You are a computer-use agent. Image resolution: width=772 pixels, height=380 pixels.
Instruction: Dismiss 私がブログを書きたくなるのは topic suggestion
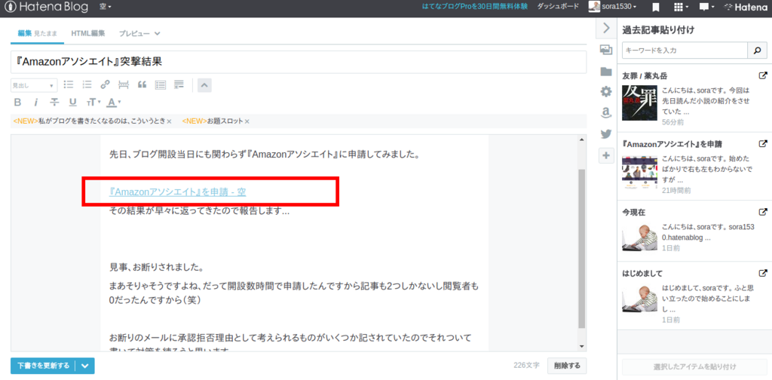coord(169,121)
